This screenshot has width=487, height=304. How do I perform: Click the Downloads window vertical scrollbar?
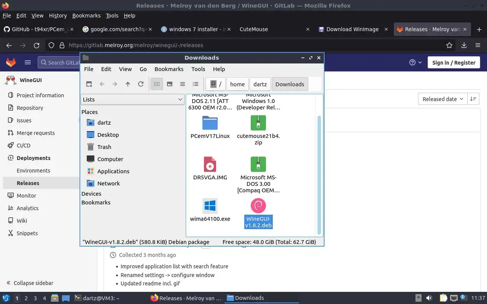click(x=319, y=175)
